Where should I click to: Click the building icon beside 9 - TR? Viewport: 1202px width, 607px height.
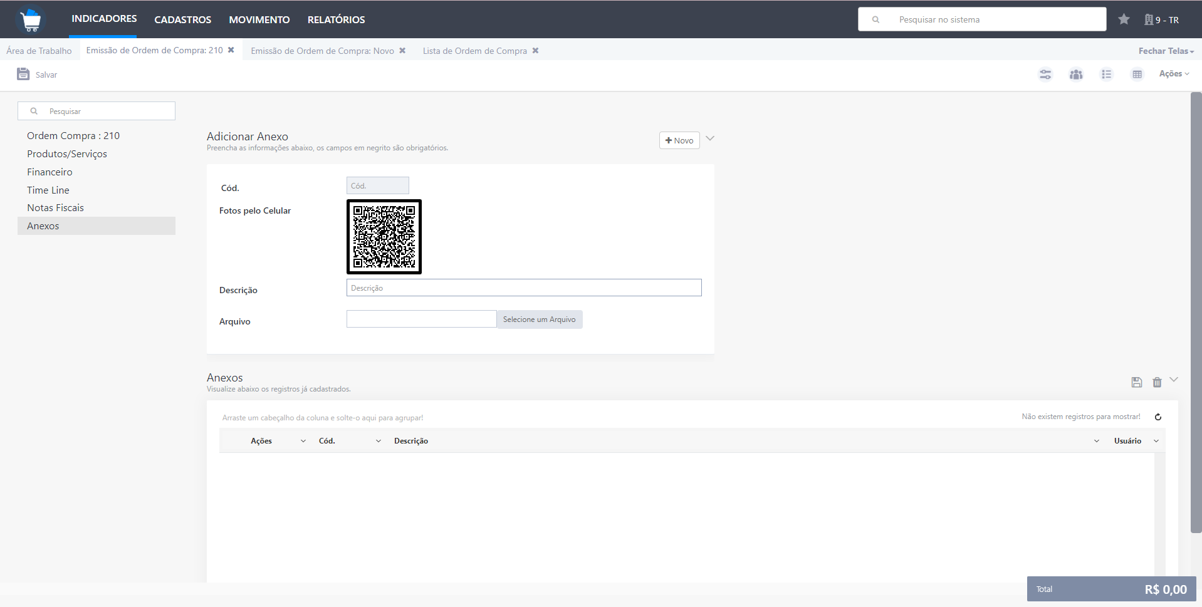pyautogui.click(x=1149, y=19)
